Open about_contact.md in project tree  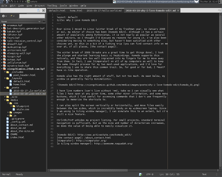[22, 125]
